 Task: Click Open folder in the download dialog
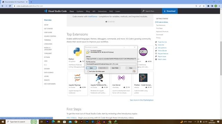pos(115,68)
